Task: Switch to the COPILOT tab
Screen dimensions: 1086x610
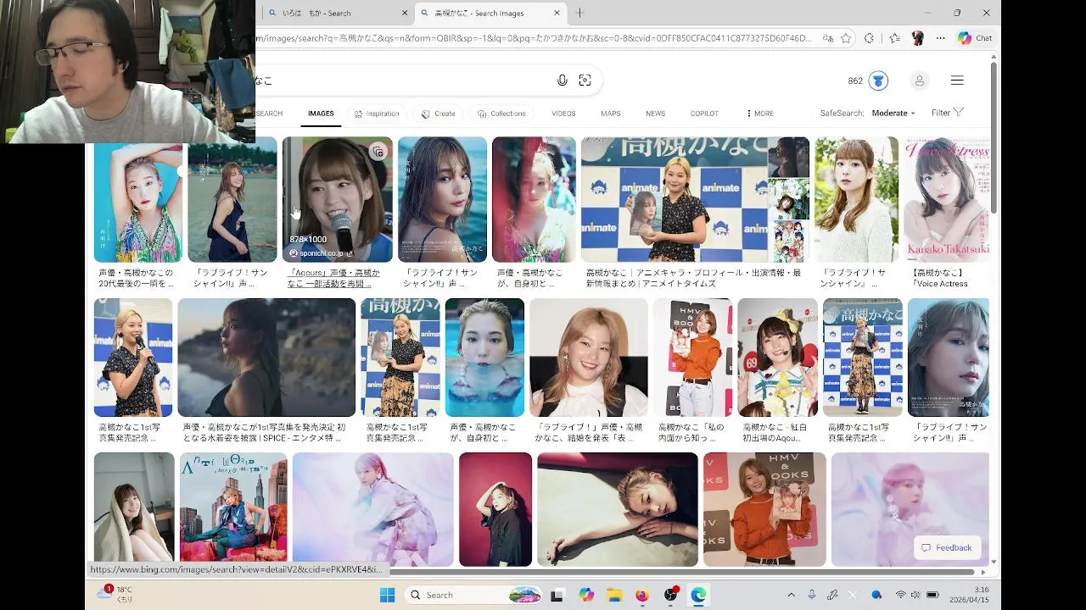Action: (x=704, y=114)
